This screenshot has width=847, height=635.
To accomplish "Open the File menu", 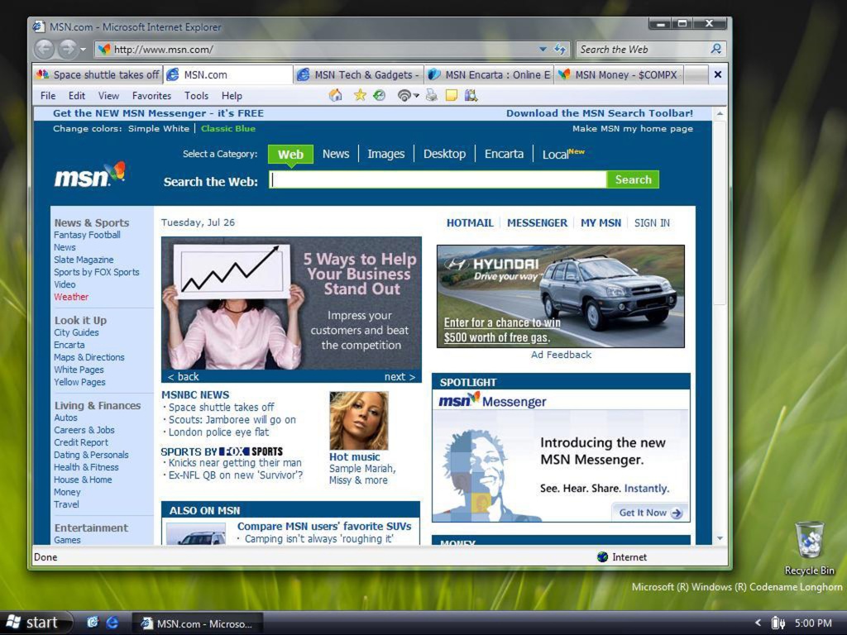I will pos(47,96).
